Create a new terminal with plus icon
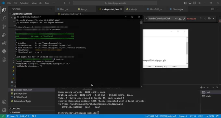 pyautogui.click(x=201, y=87)
